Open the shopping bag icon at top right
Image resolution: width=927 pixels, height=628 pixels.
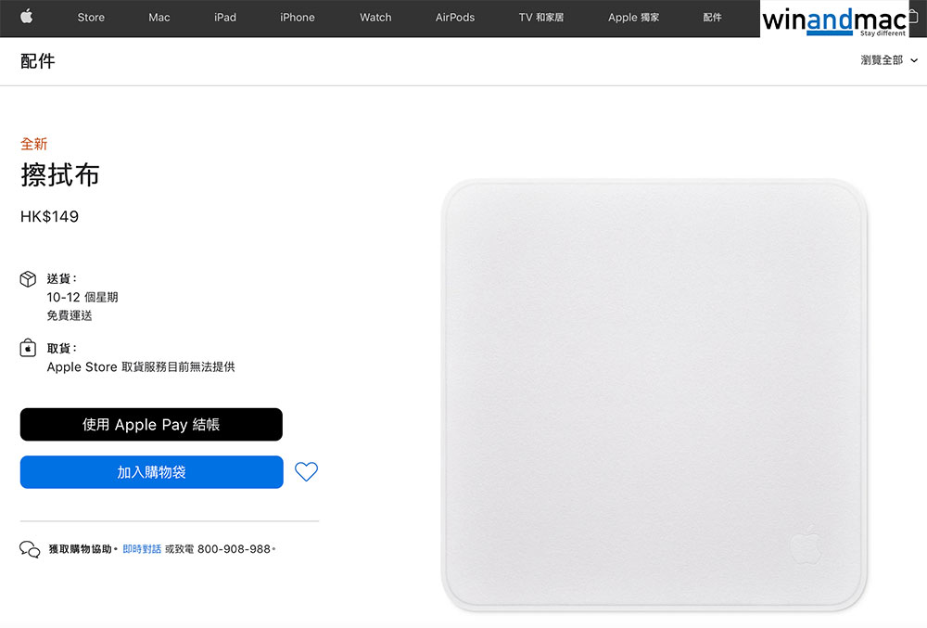coord(914,17)
